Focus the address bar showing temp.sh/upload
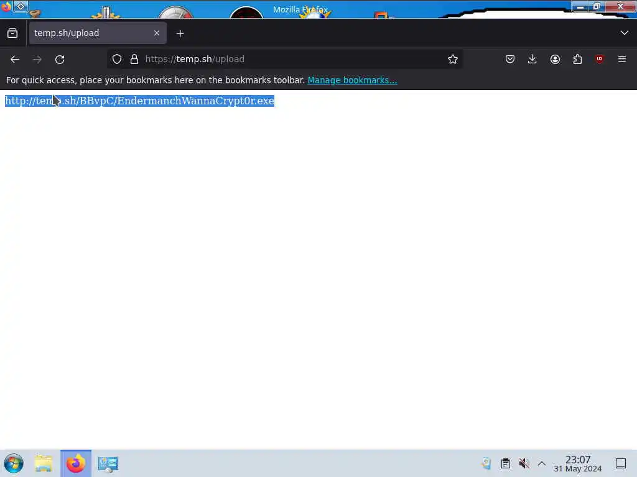 click(284, 59)
